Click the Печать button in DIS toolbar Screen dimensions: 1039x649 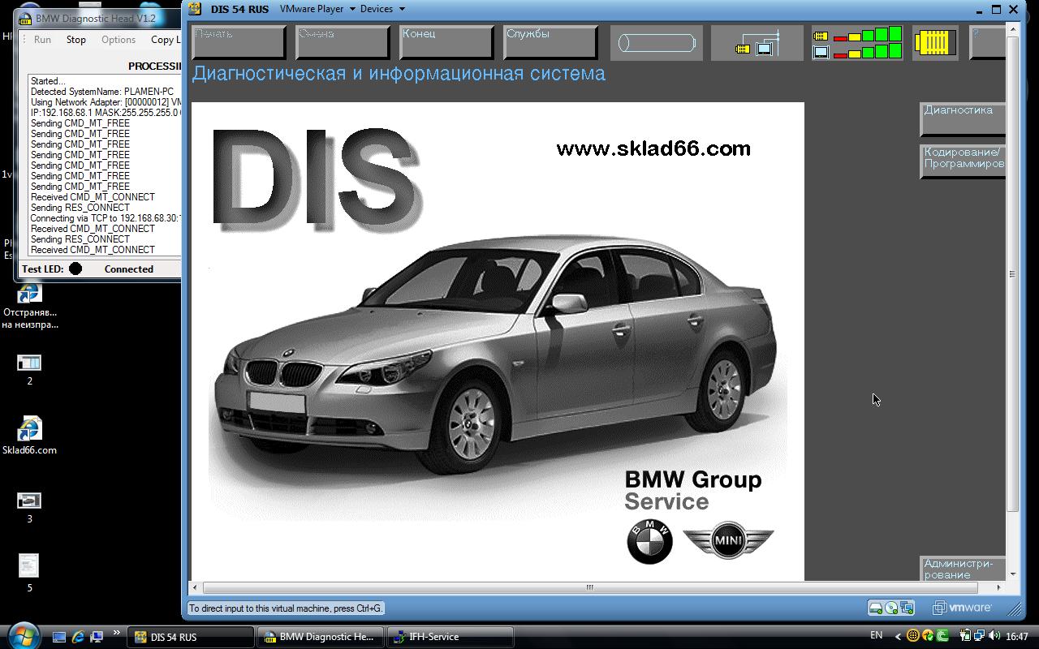pos(239,43)
